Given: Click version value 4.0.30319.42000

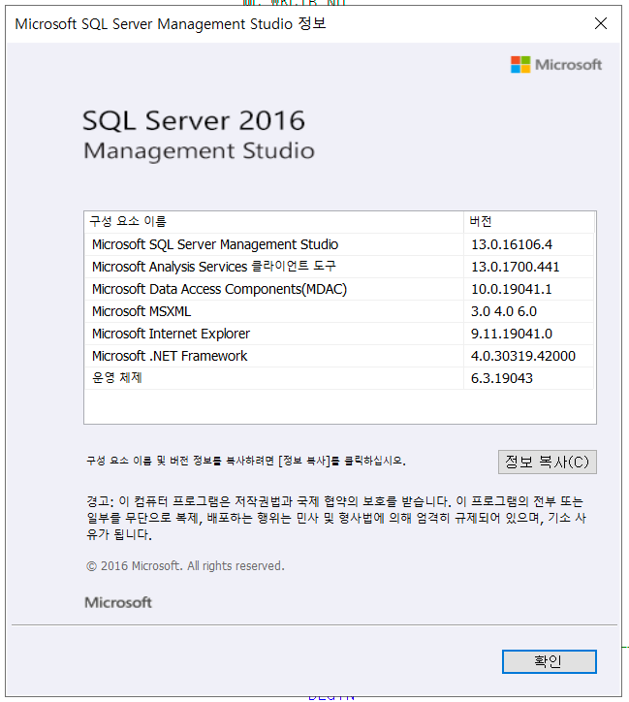Looking at the screenshot, I should 523,357.
